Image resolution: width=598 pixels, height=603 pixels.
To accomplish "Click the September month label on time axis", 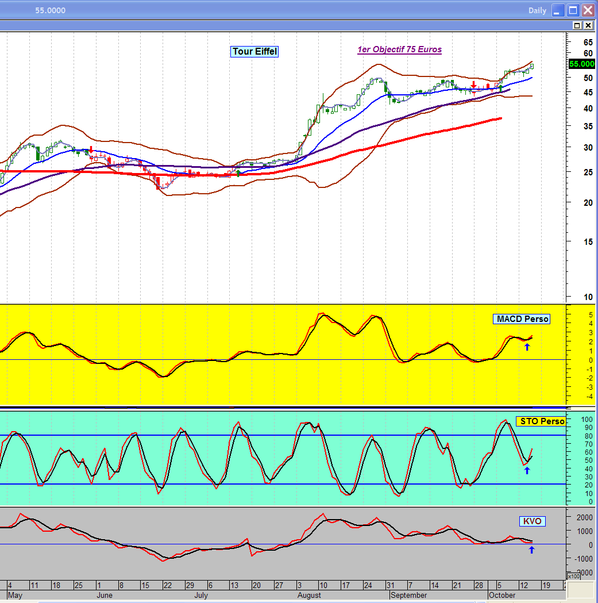I will pyautogui.click(x=408, y=596).
